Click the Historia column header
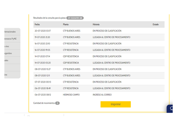Screen dimensions: 175x137 [96, 24]
